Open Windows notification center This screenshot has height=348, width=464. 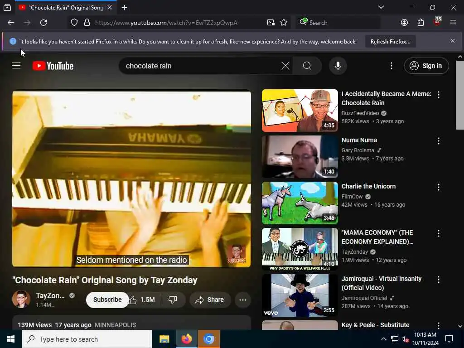point(449,339)
